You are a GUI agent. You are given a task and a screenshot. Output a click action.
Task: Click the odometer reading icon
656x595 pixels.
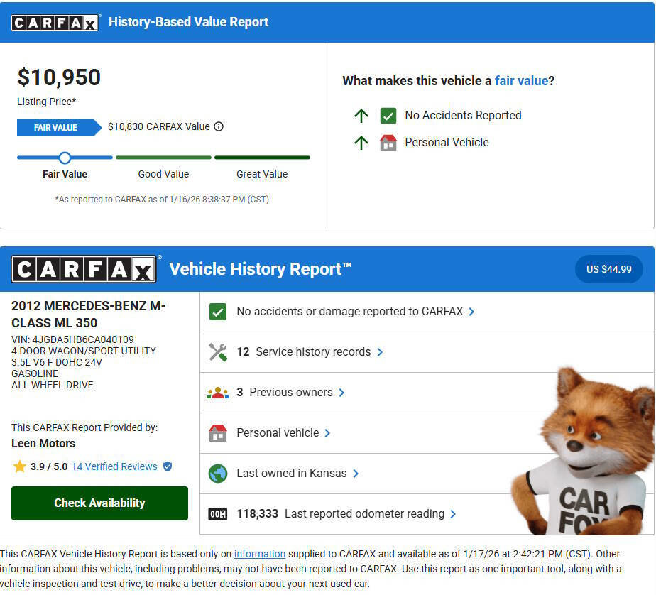click(x=218, y=514)
